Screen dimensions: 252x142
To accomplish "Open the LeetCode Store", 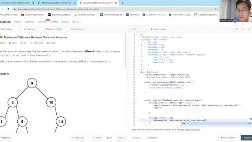I will click(x=77, y=22).
